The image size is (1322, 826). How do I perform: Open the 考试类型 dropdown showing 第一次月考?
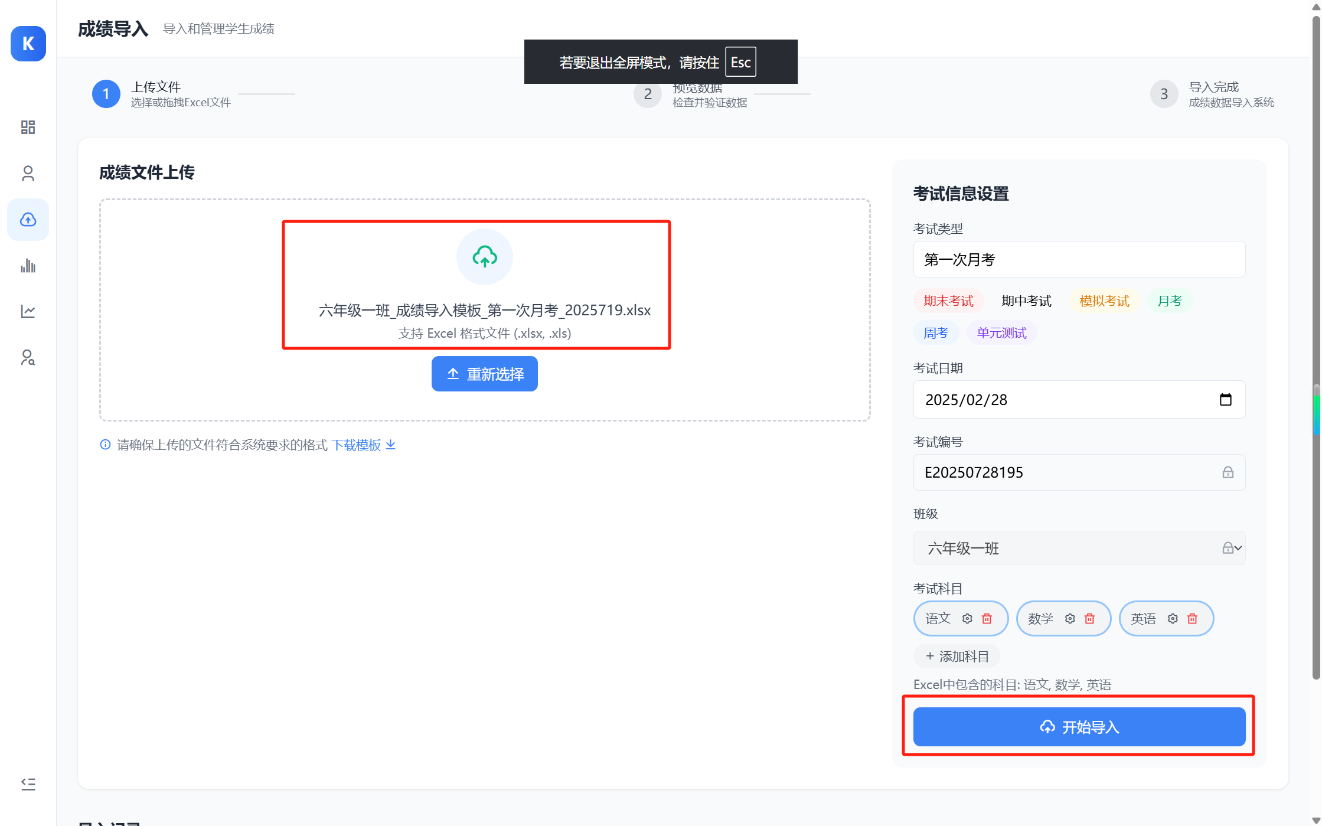coord(1079,259)
